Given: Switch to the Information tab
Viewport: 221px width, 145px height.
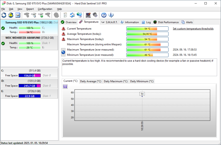Looking at the screenshot, I should pos(130,22).
